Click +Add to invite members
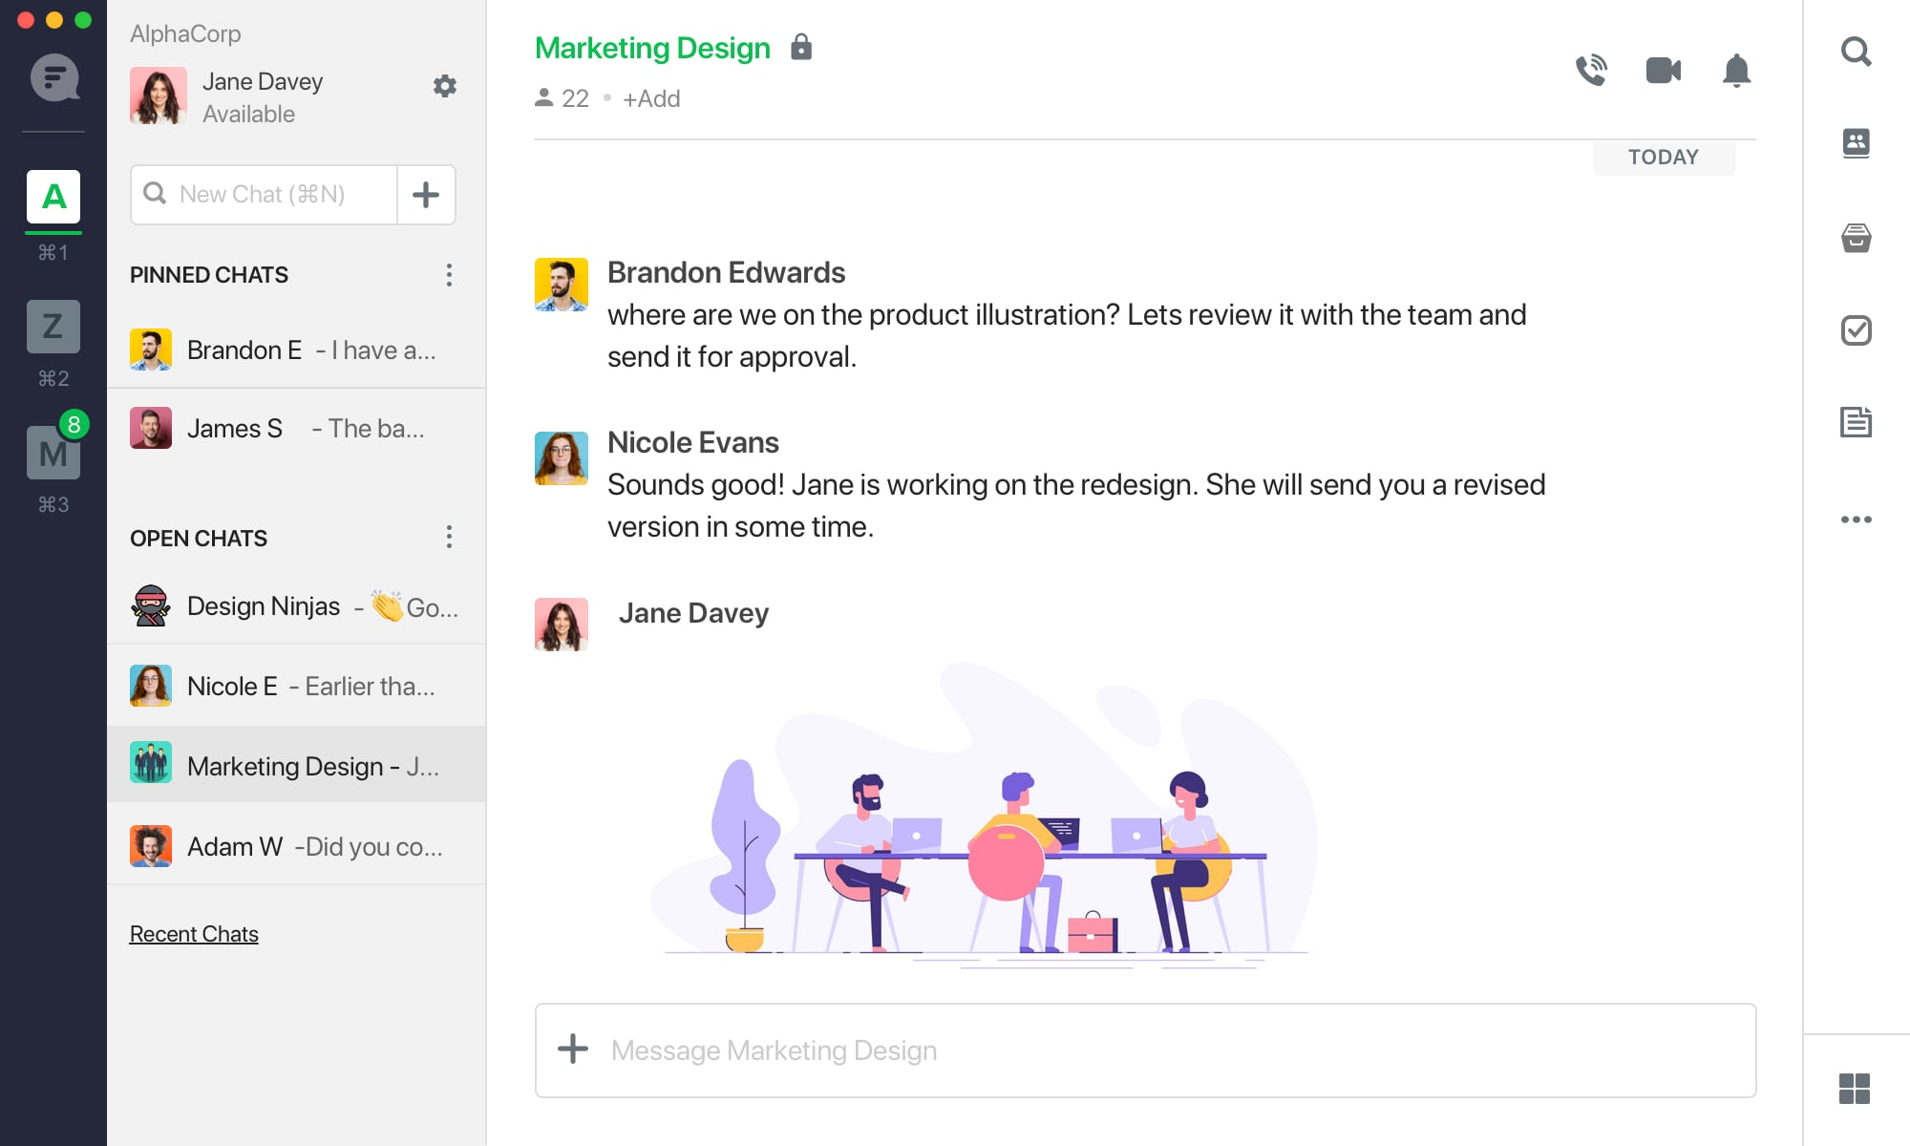The width and height of the screenshot is (1910, 1146). [x=652, y=98]
